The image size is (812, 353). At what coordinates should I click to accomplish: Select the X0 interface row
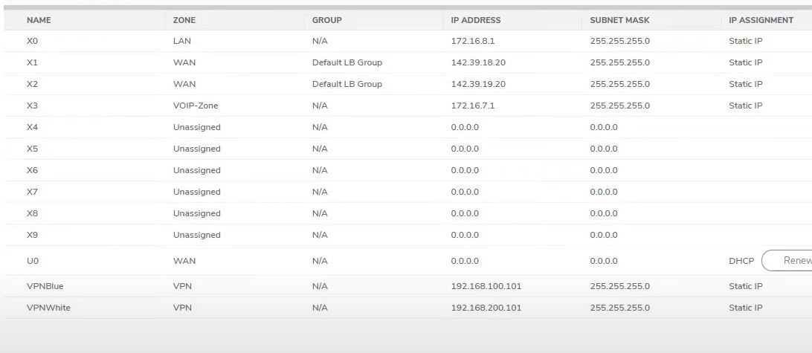(x=32, y=41)
